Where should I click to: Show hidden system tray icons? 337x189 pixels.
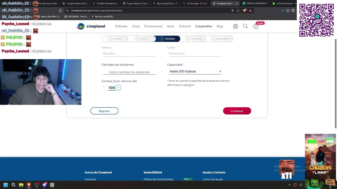click(x=289, y=185)
